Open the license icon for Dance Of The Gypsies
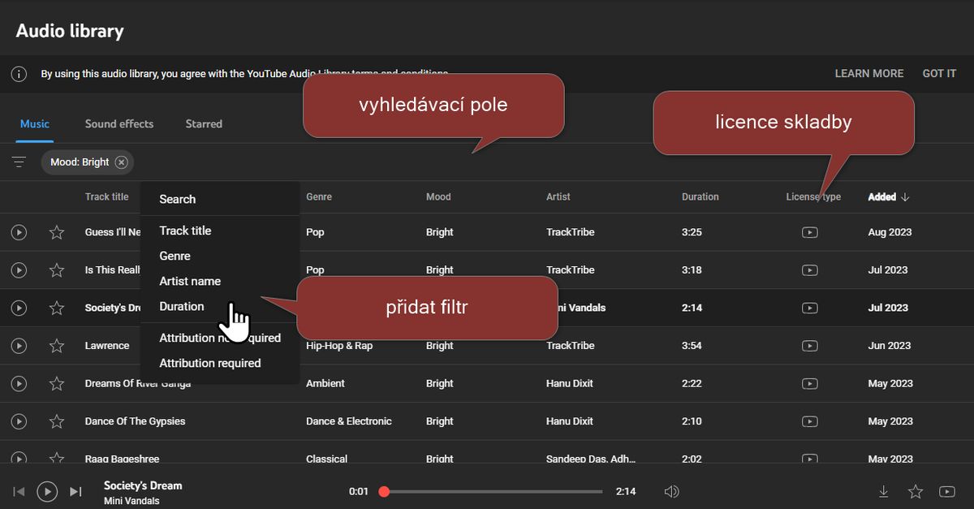This screenshot has width=974, height=509. click(809, 421)
